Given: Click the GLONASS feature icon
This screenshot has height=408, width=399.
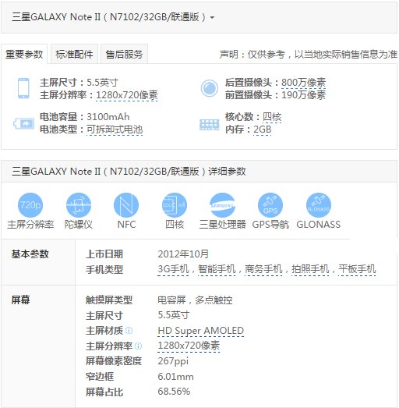Looking at the screenshot, I should click(x=319, y=205).
